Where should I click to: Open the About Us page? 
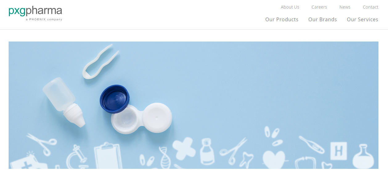coord(290,7)
